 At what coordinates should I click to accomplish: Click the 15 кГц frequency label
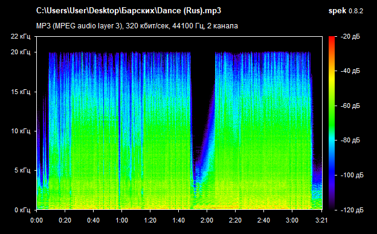[x=21, y=92]
